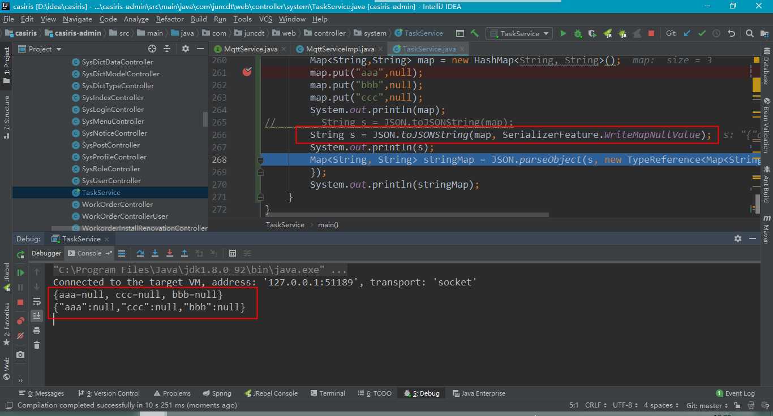Run TaskService with Coverage
This screenshot has width=773, height=416.
(592, 33)
